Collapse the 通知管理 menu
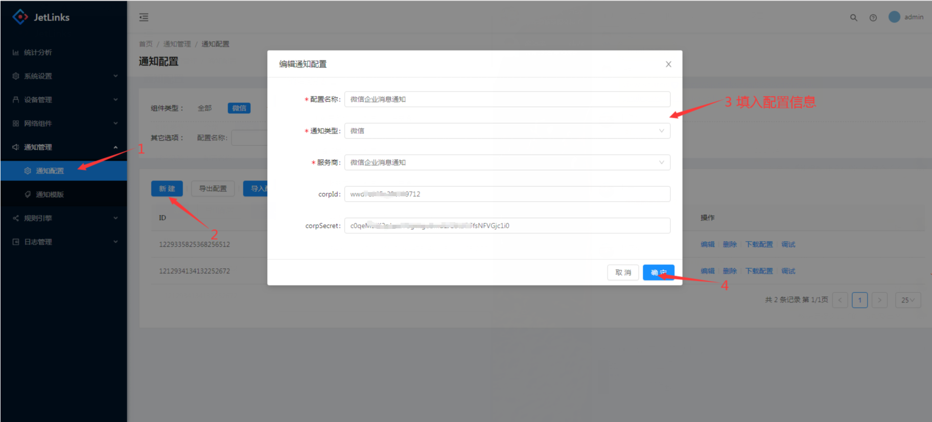Screen dimensions: 932x422 point(63,147)
